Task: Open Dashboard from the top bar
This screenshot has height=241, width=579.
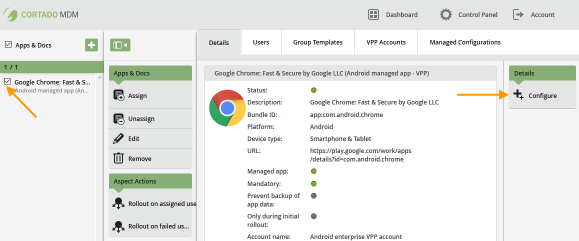Action: coord(402,15)
